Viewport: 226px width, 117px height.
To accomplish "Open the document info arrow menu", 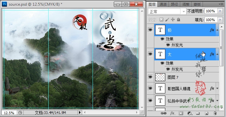I will pyautogui.click(x=80, y=113).
